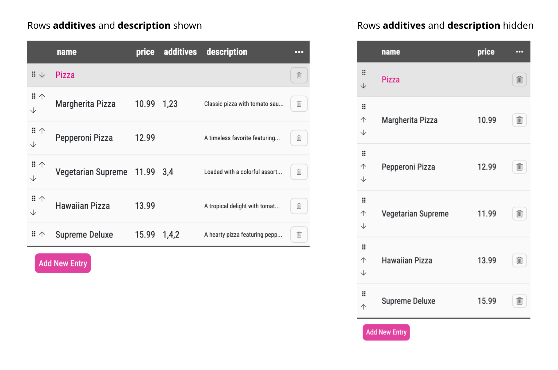This screenshot has width=558, height=370.
Task: Move Pepperoni Pizza down in right table
Action: (x=363, y=179)
